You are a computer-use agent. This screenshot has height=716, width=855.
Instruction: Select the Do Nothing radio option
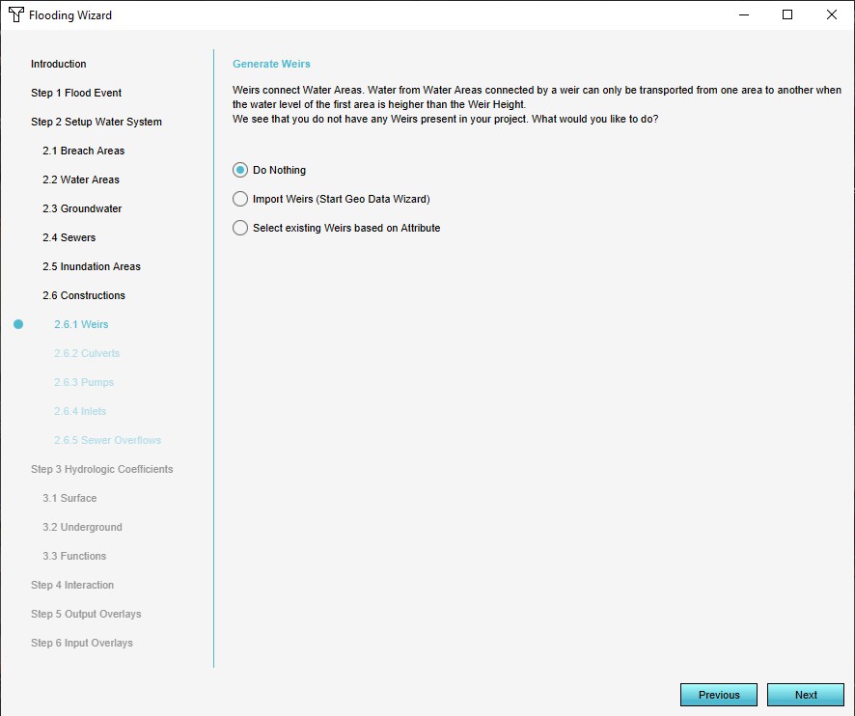(x=240, y=170)
